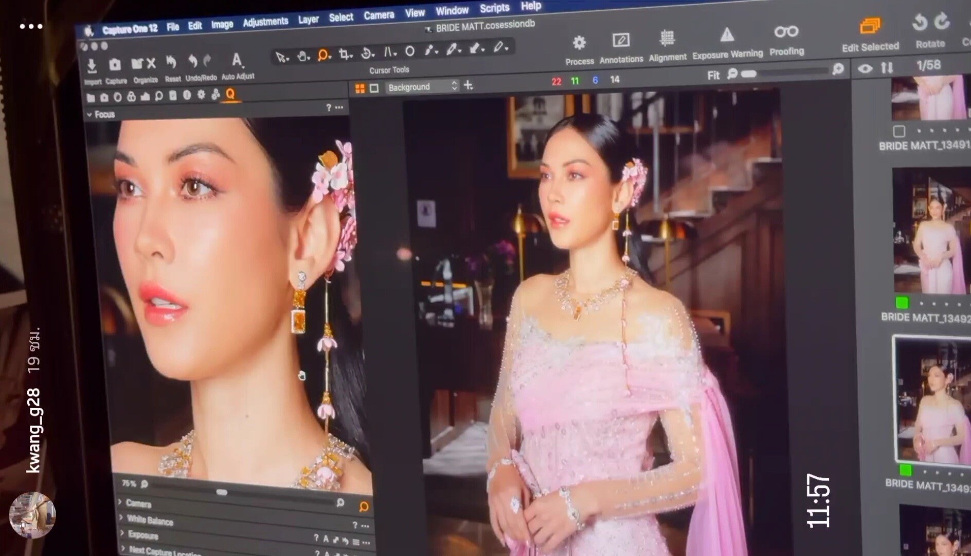Open the Library folder tool tab
This screenshot has width=971, height=556.
point(91,98)
